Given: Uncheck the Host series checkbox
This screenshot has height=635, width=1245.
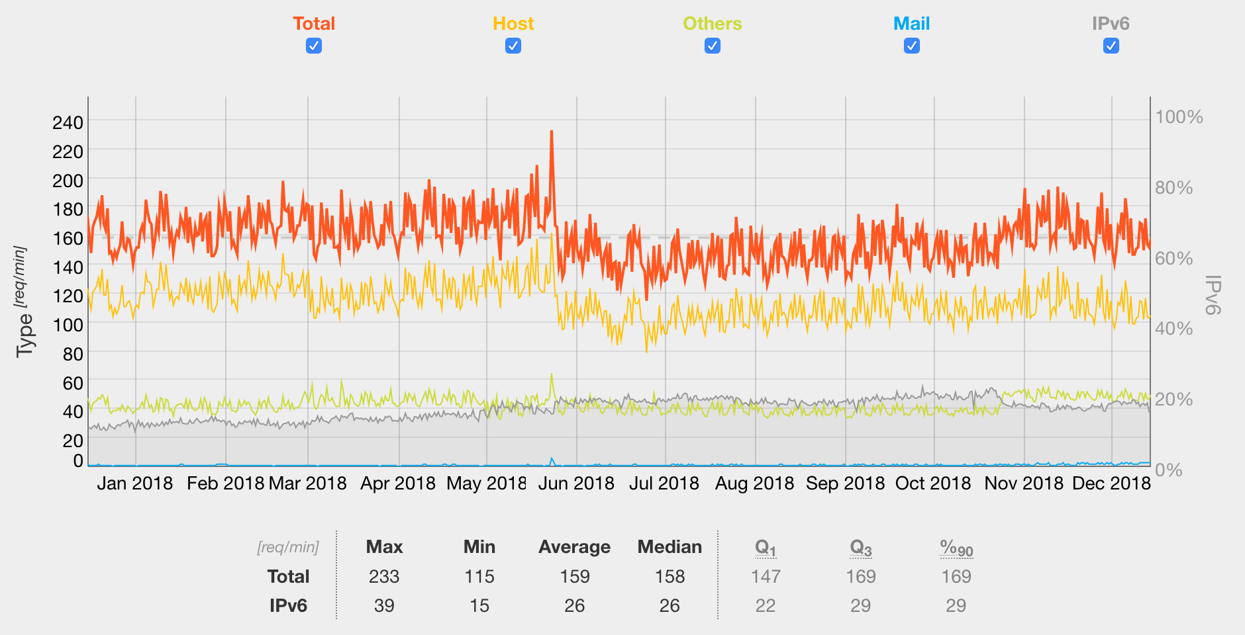Looking at the screenshot, I should point(513,46).
